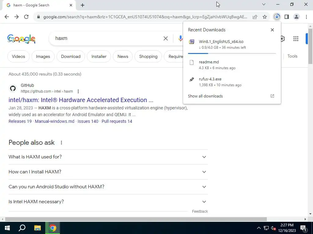Open the Windows Start menu
The image size is (313, 234).
coord(7,228)
